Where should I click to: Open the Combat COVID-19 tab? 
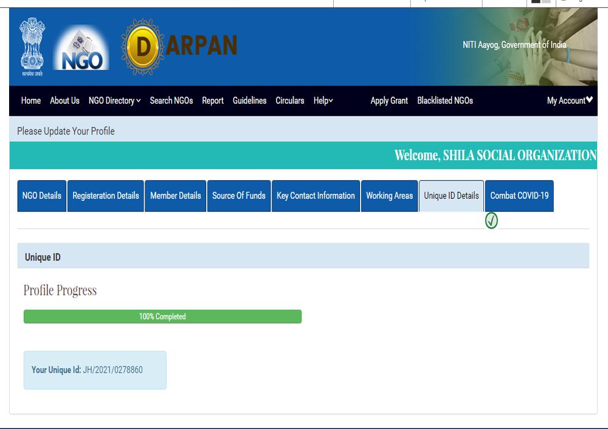[x=519, y=196]
